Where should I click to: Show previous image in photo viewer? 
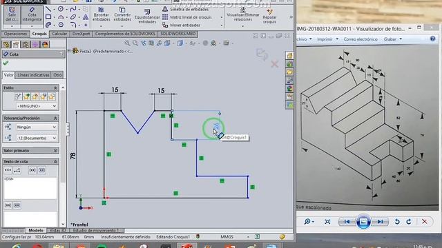tap(347, 222)
